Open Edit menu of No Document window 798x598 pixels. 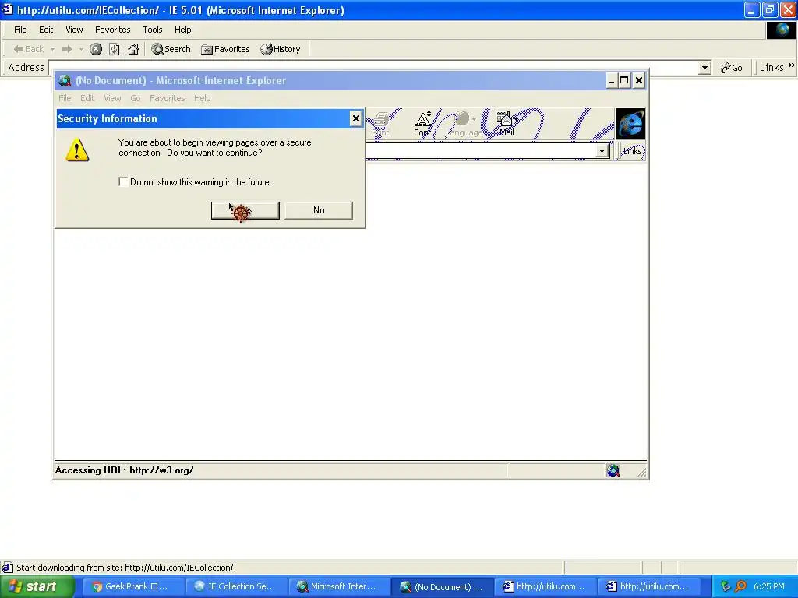(87, 98)
